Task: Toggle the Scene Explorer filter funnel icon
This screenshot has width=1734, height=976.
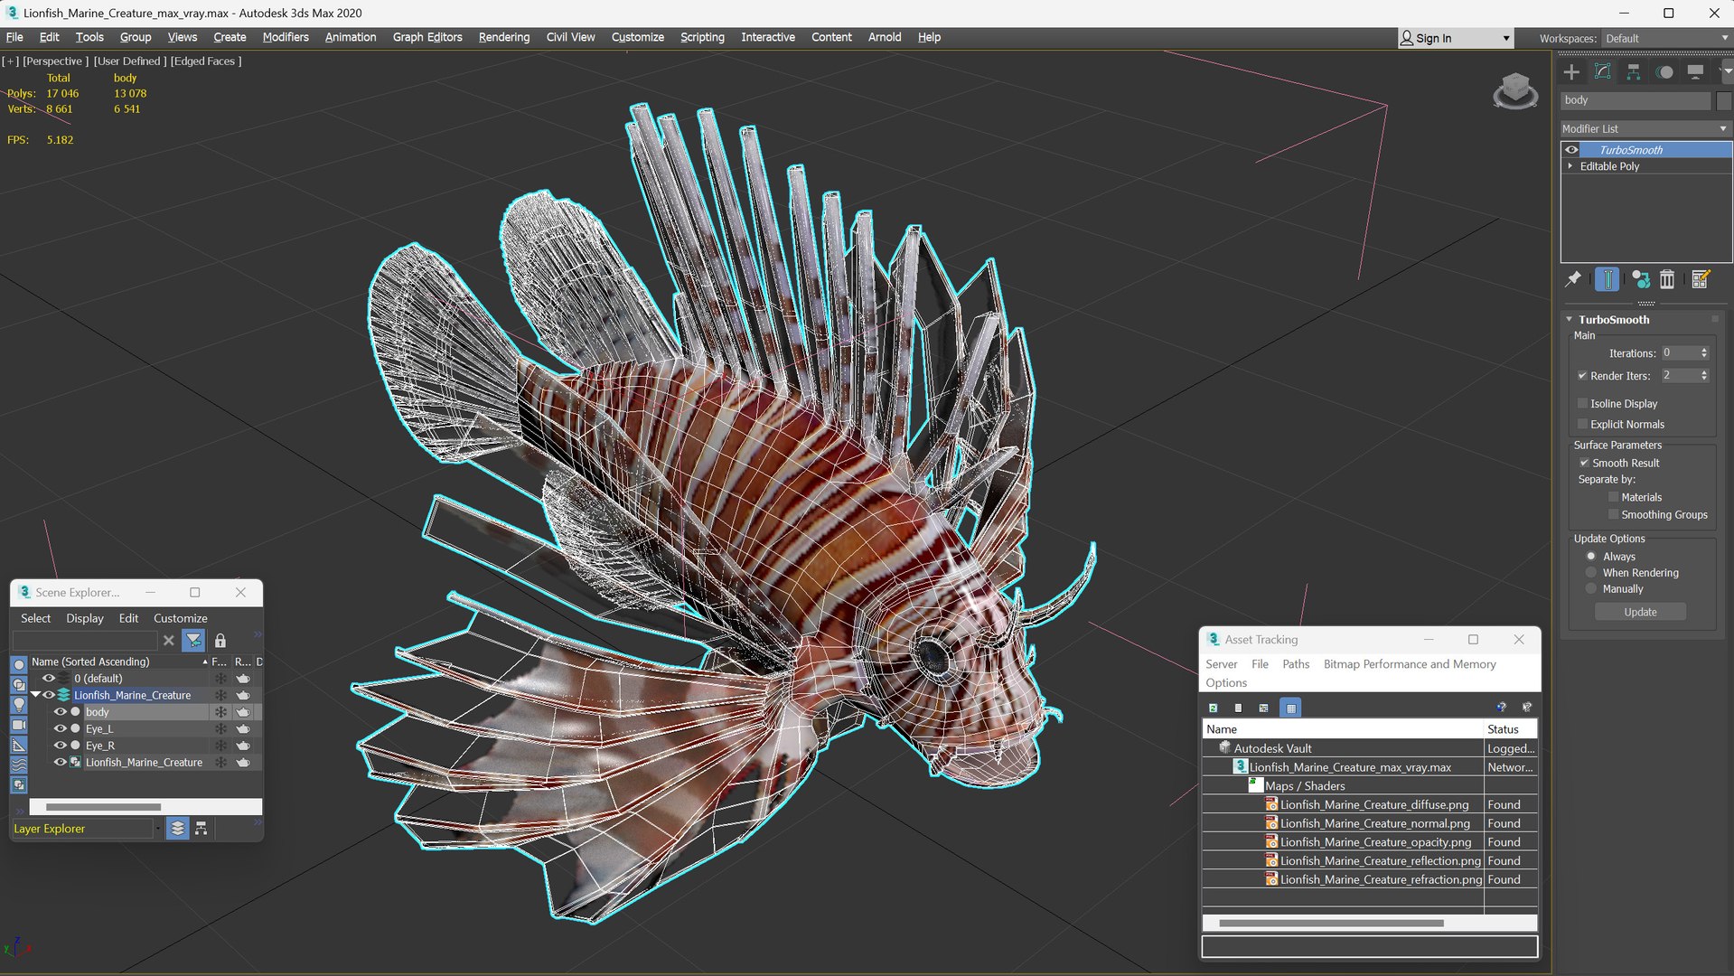Action: pos(193,641)
